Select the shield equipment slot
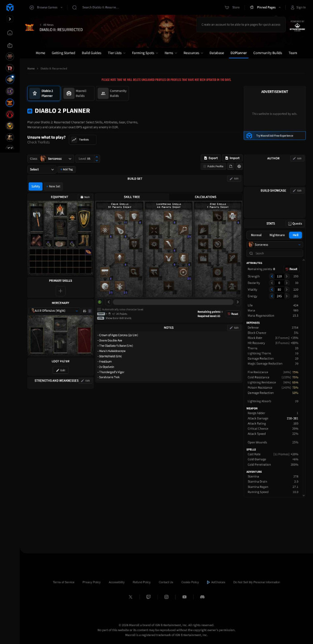 [84, 218]
